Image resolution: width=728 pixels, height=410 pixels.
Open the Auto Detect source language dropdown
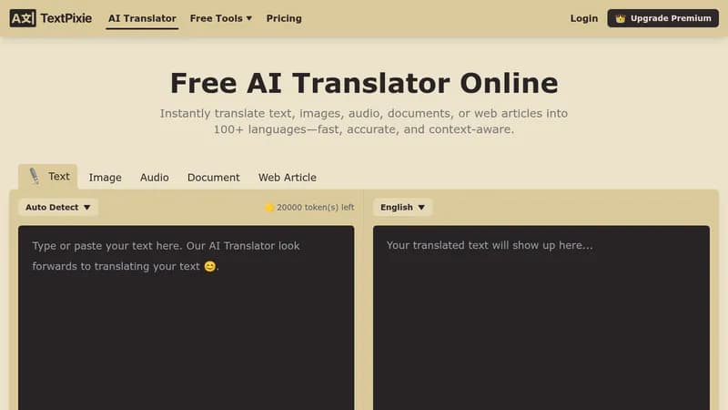tap(58, 208)
